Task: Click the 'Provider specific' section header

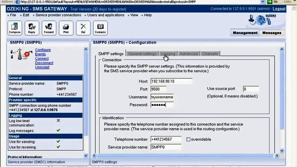Action: pyautogui.click(x=45, y=100)
